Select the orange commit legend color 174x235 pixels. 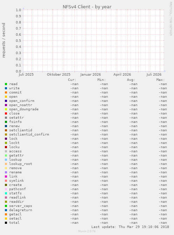(x=6, y=92)
